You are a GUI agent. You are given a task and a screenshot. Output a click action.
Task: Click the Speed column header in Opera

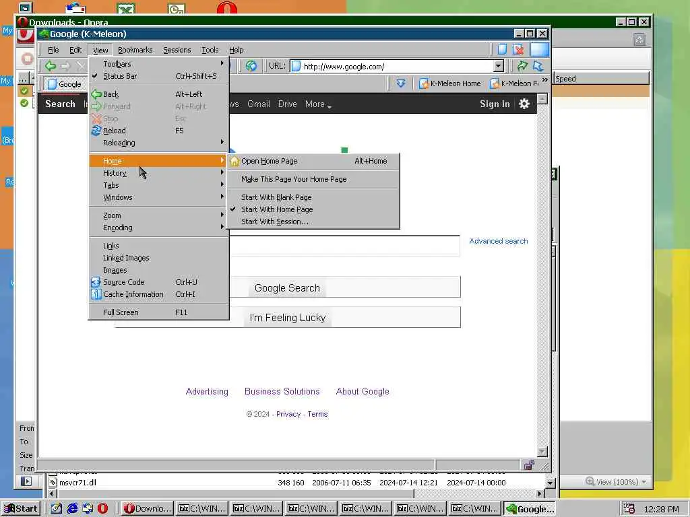[x=600, y=79]
